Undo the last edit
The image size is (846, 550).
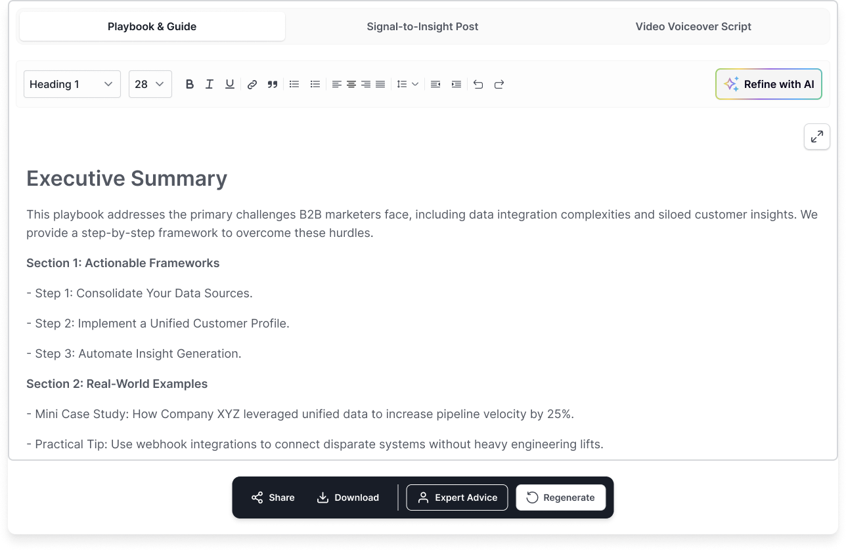coord(478,84)
